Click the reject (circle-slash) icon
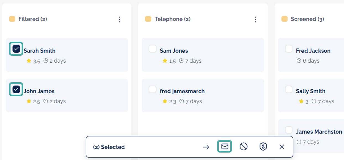 point(244,147)
